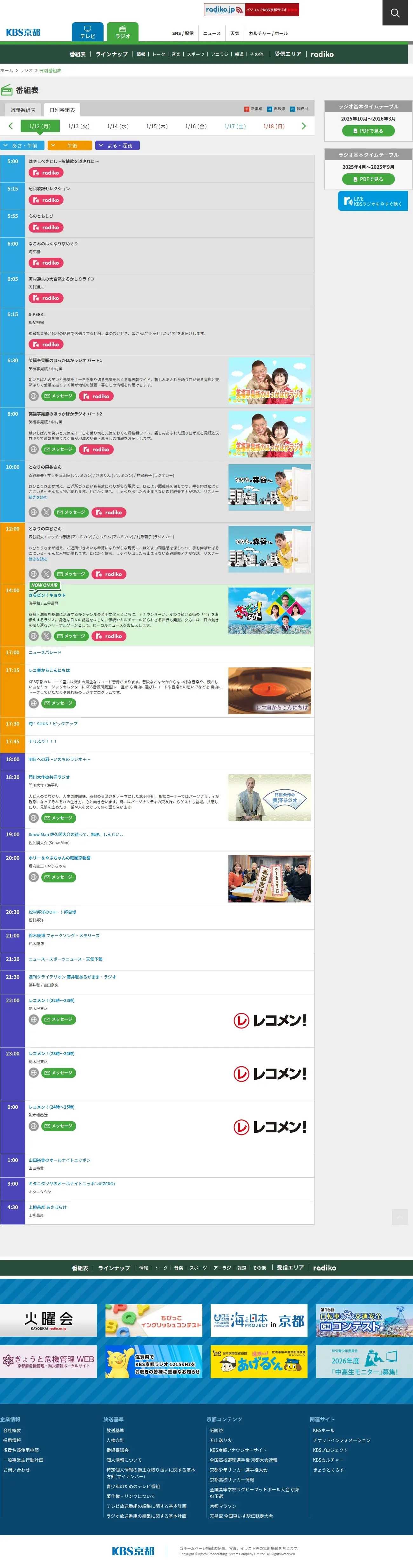Click radiko button for 心のともしび
The image size is (413, 1567).
pos(46,227)
